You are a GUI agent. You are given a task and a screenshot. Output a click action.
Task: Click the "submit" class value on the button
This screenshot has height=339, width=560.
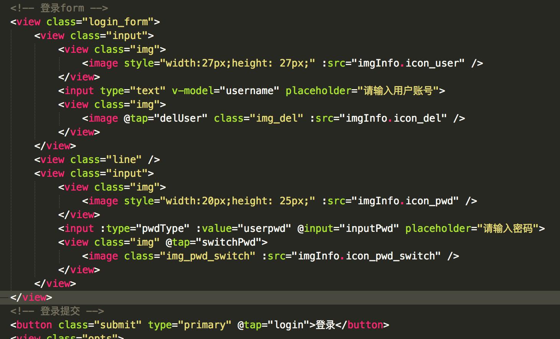118,325
